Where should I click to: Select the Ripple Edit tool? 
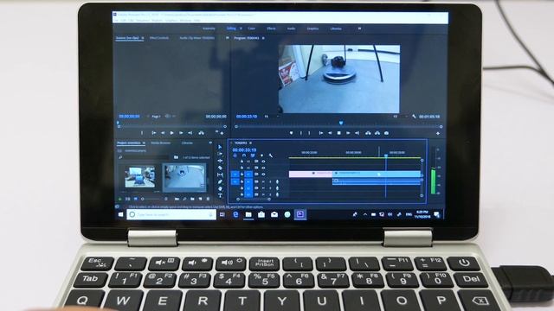pos(220,161)
